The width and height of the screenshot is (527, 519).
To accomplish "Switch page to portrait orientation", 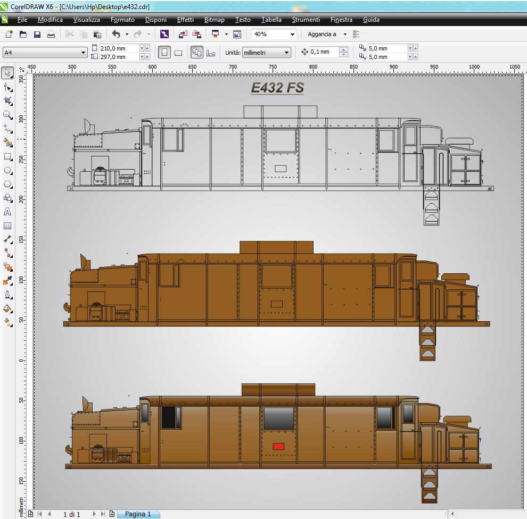I will point(164,53).
